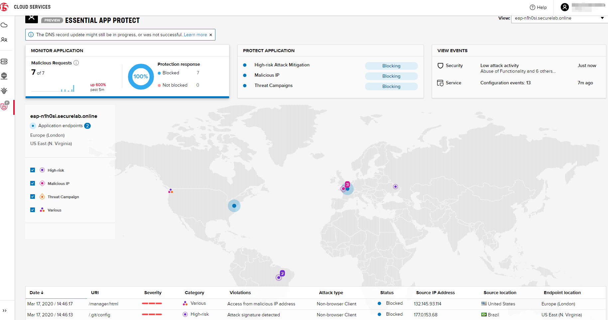The width and height of the screenshot is (608, 320).
Task: Click the Various category icon in first row
Action: click(185, 303)
